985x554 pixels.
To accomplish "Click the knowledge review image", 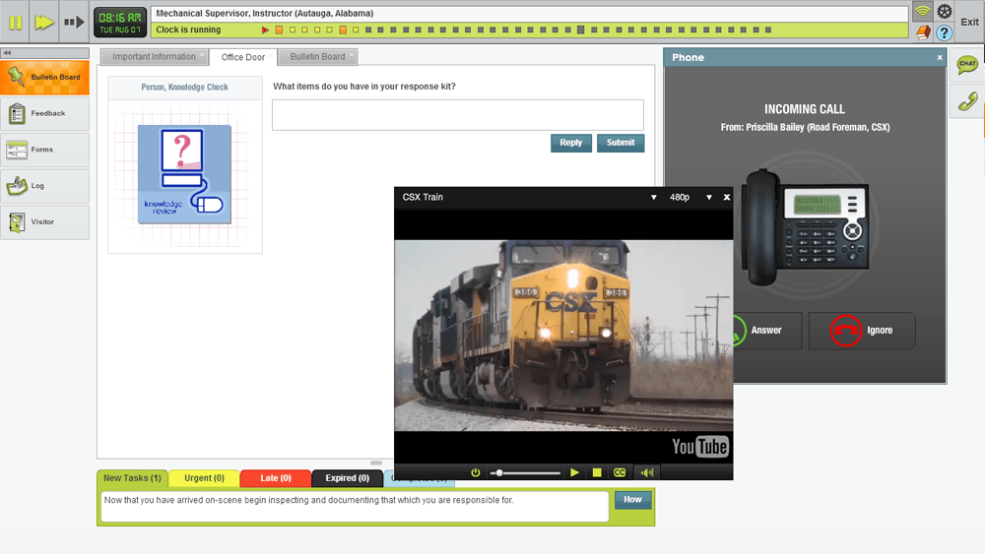I will [x=185, y=174].
